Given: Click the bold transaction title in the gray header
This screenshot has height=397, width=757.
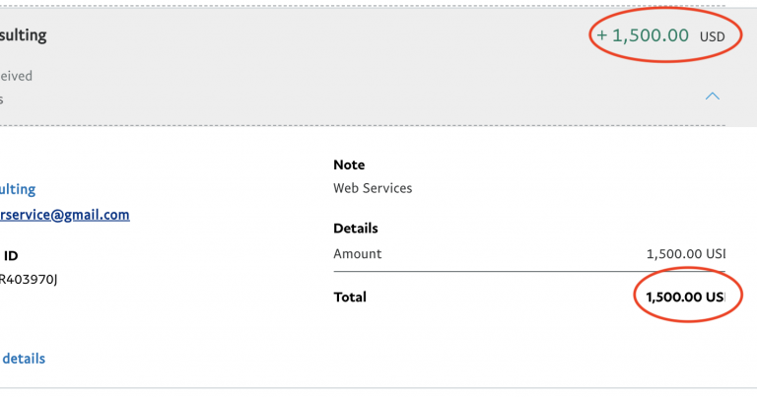Looking at the screenshot, I should (23, 35).
